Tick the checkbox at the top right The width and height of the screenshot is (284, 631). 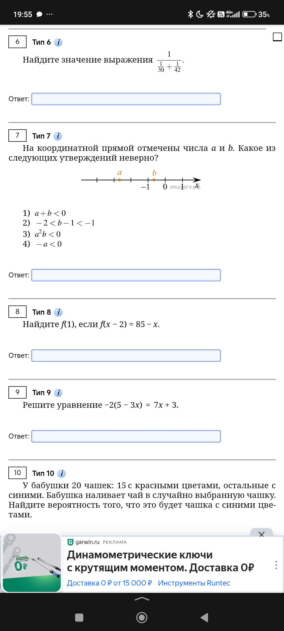click(x=277, y=37)
